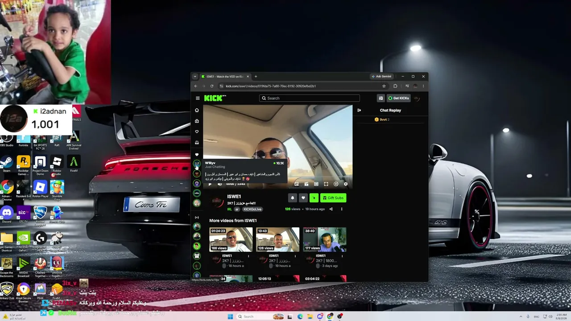Share the ISWE1 video

tap(331, 209)
